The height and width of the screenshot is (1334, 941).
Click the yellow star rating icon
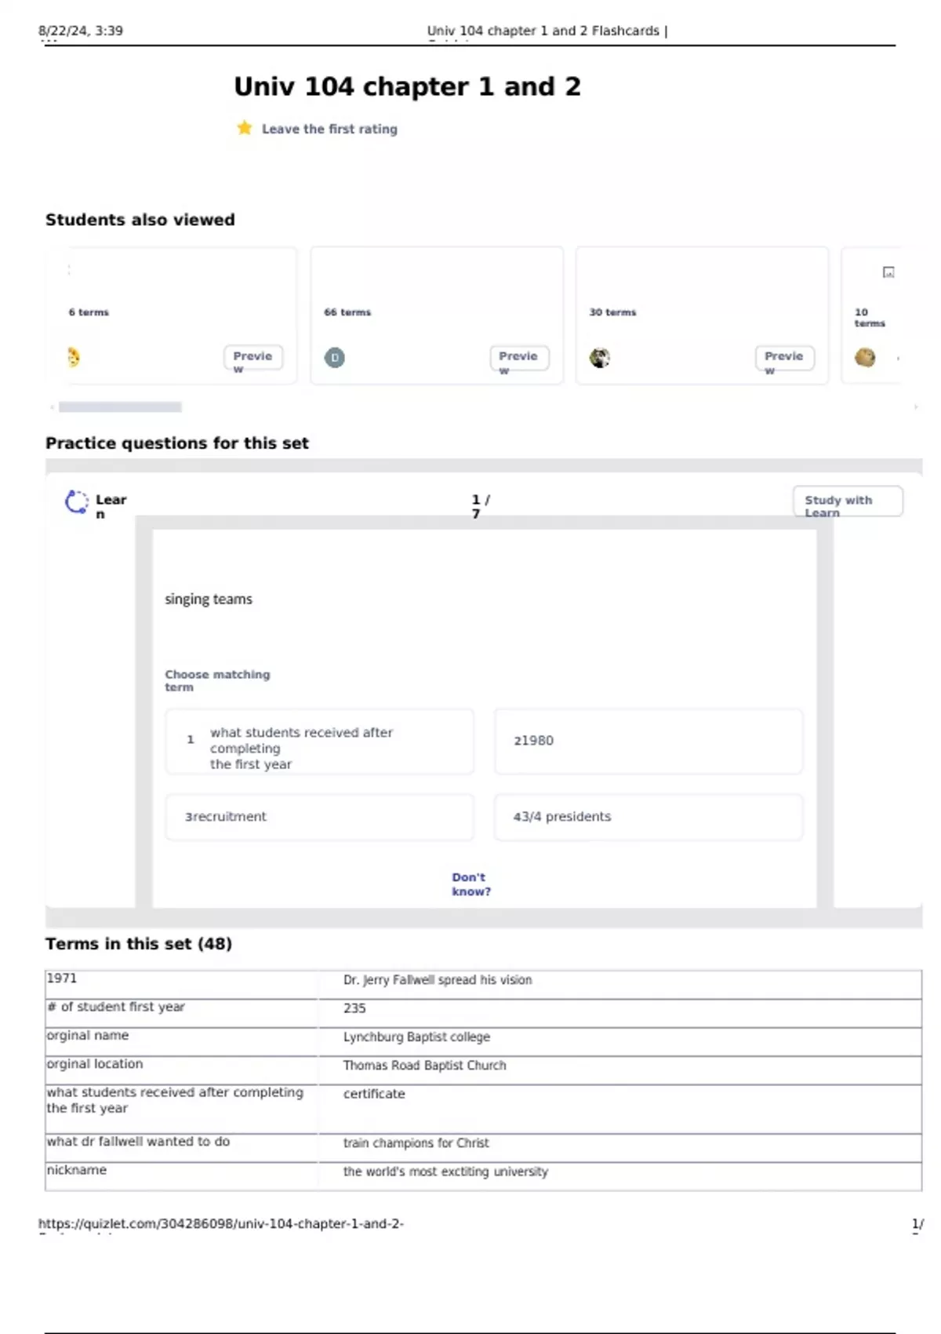point(245,128)
